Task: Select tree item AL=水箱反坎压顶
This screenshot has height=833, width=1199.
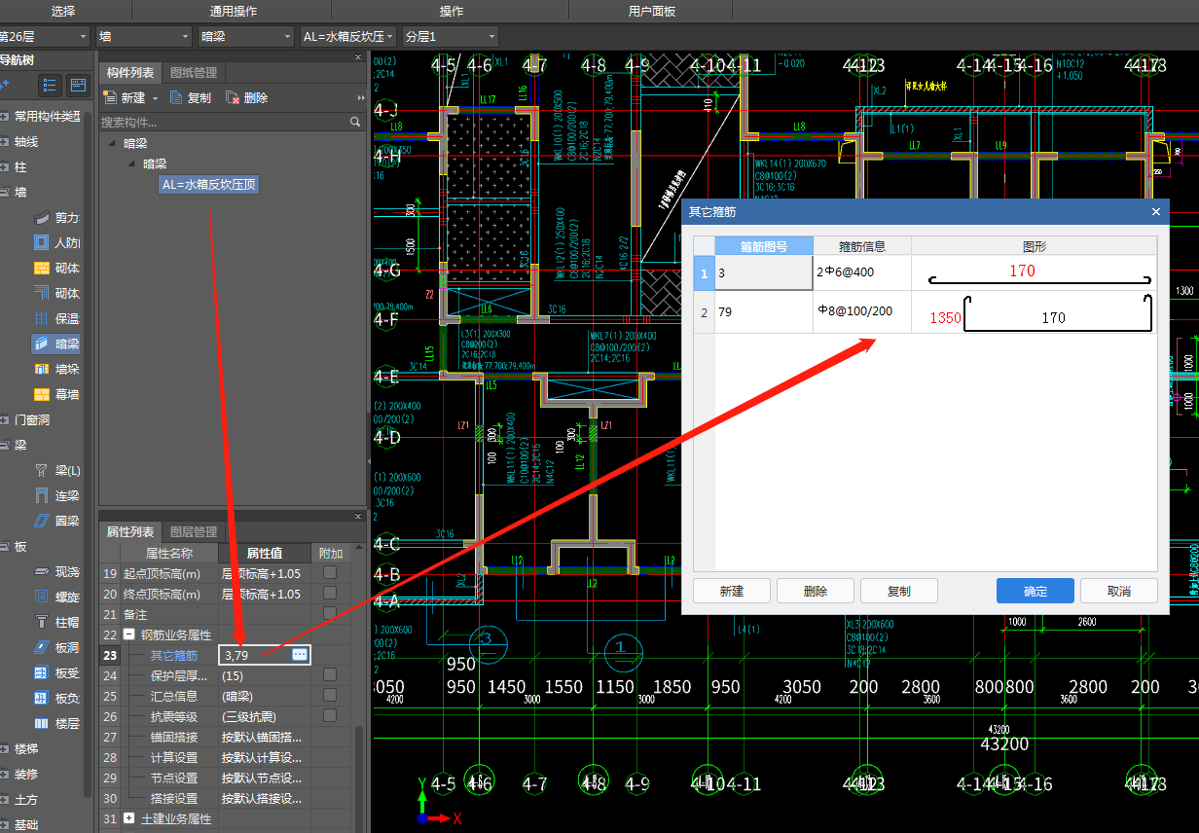Action: [209, 184]
